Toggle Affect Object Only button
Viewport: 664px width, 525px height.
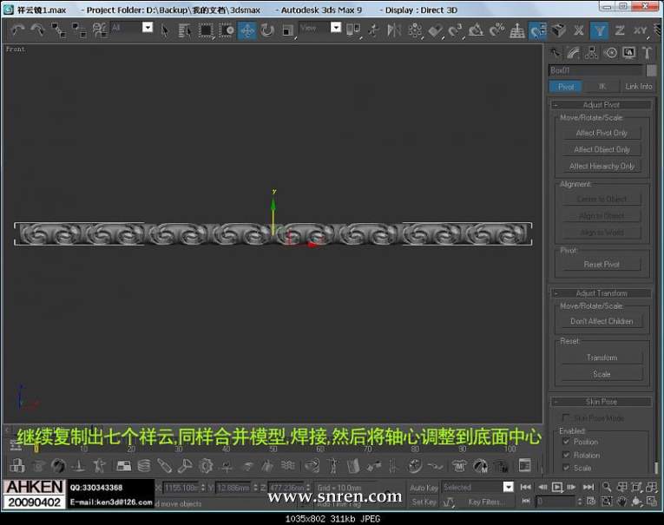tap(602, 149)
